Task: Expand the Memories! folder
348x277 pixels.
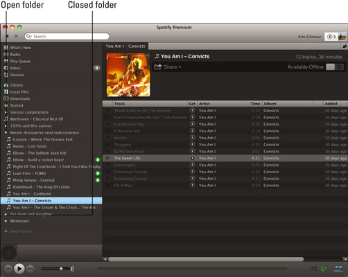Action: [x=6, y=221]
